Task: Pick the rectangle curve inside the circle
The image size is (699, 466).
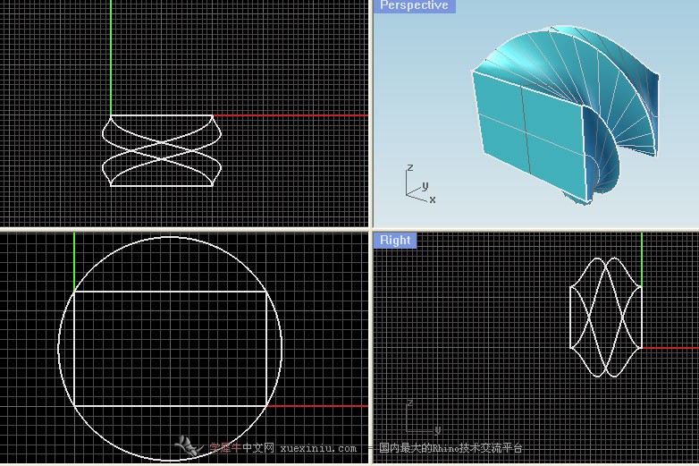Action: click(x=170, y=349)
